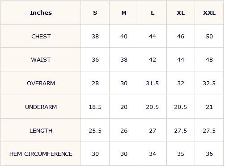Click underarm value 21 for XXL
Screen dimensions: 225x167
(209, 107)
